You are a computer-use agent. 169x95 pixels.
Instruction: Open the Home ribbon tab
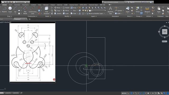coord(4,5)
